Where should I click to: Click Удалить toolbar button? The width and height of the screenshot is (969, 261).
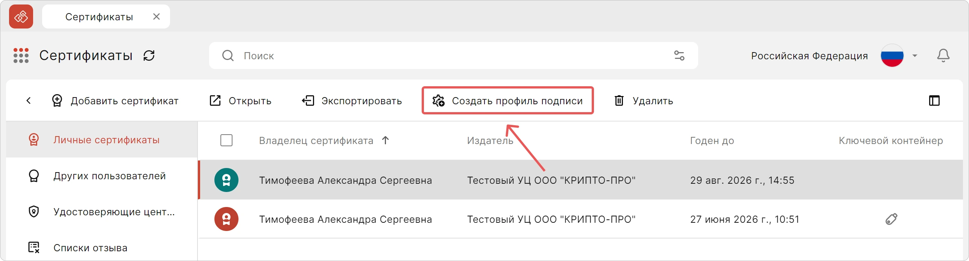(x=644, y=100)
